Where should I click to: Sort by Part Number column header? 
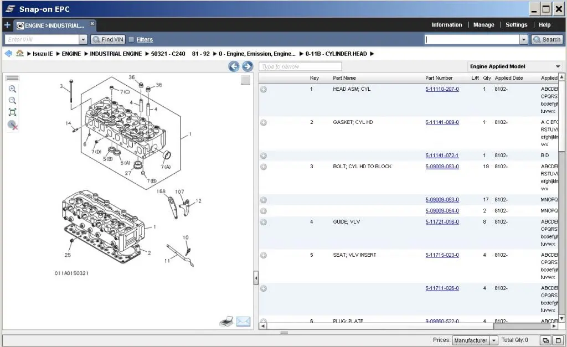tap(439, 77)
